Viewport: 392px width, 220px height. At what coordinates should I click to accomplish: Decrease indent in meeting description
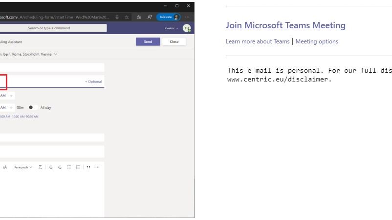pos(51,167)
